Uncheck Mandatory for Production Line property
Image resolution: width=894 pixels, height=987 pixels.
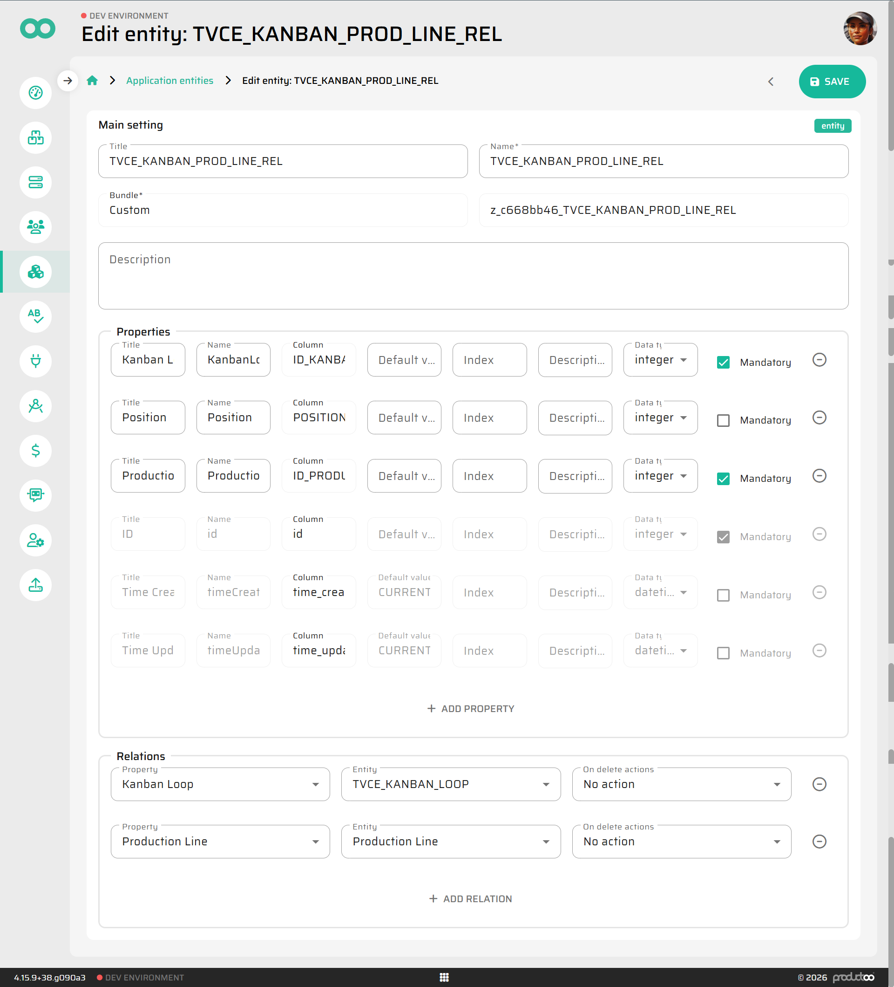click(723, 478)
